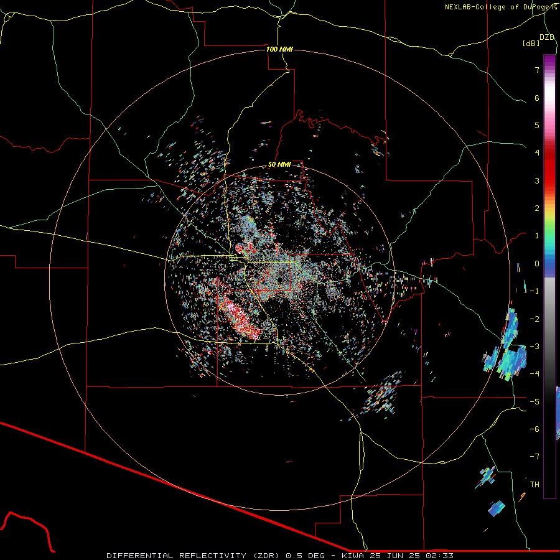Click the [dB] units label
This screenshot has height=560, width=560.
point(531,44)
